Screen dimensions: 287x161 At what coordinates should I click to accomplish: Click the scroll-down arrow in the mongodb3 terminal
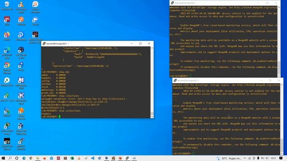pos(282,153)
